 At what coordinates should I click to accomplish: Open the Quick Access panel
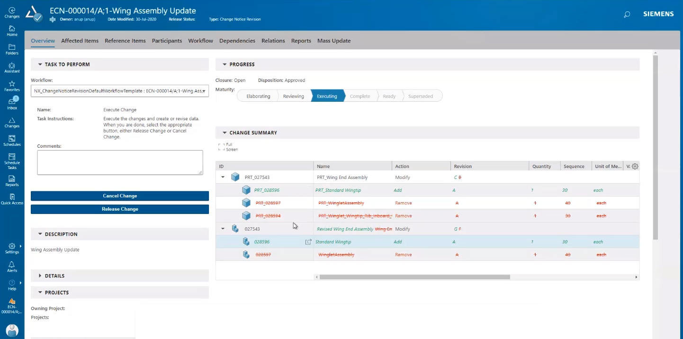click(12, 200)
